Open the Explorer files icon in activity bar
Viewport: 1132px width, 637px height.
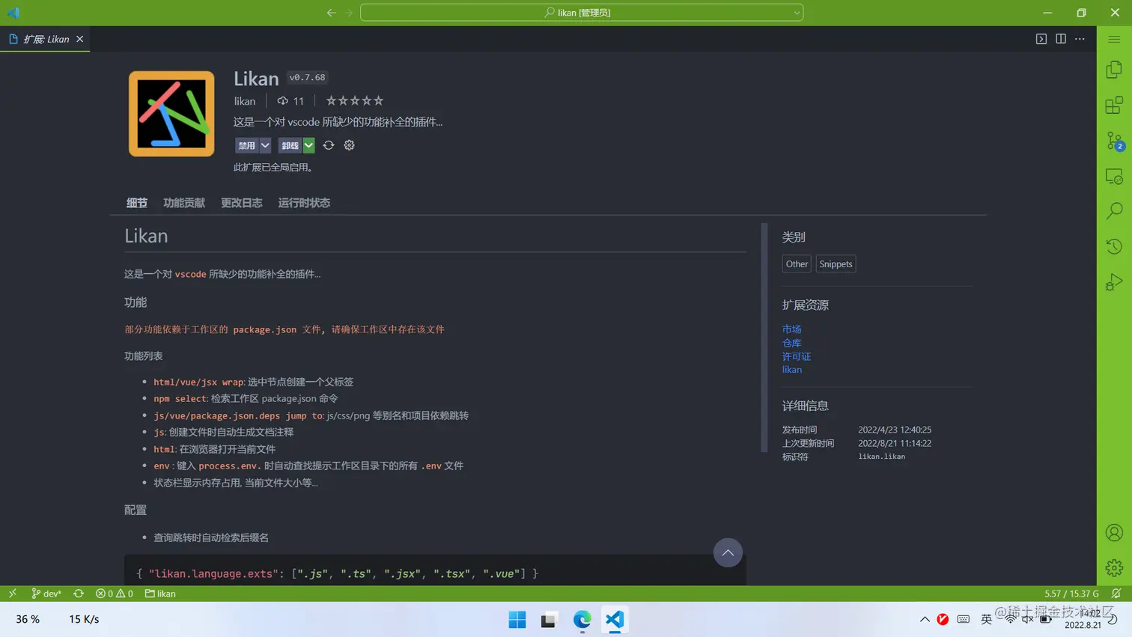coord(1114,70)
